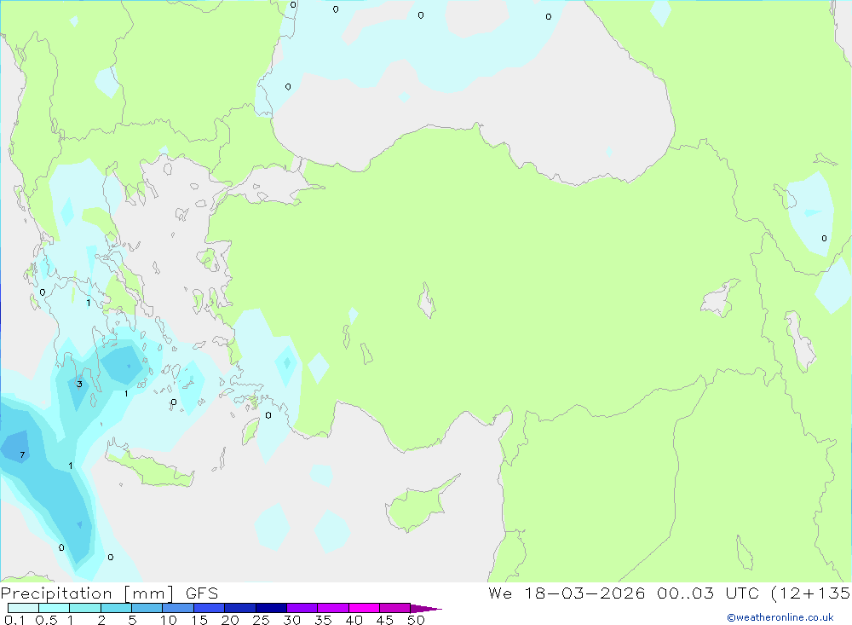Click the '3' precipitation value on the map
The image size is (852, 625).
79,384
